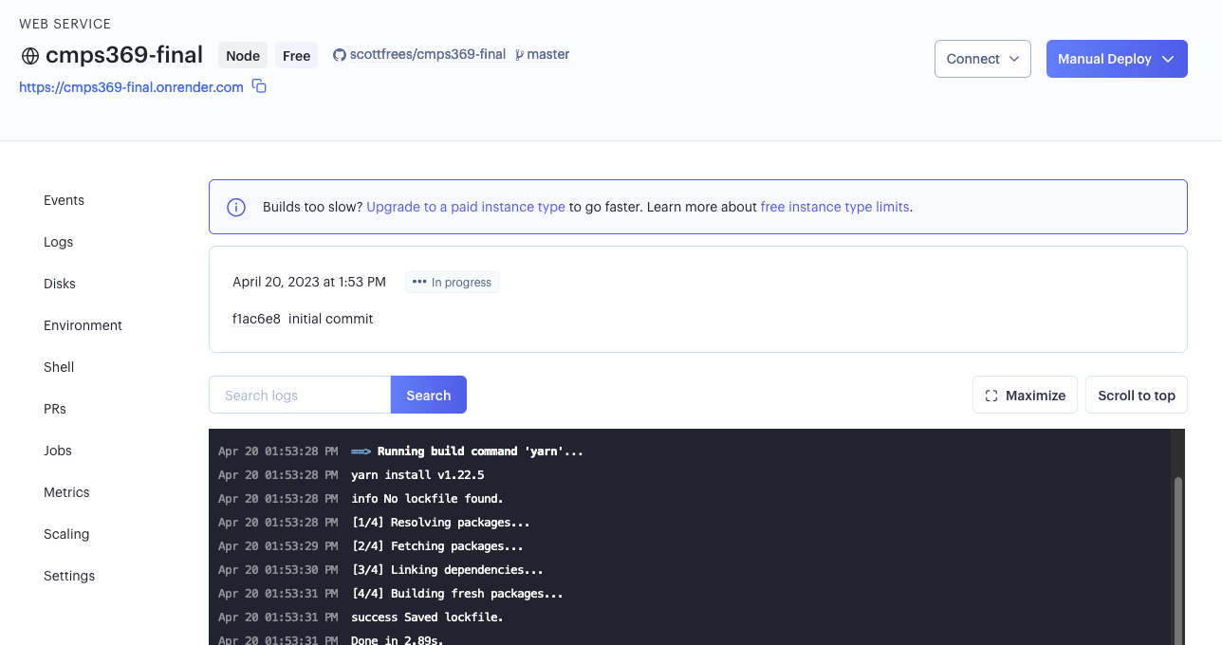
Task: Click the GitHub icon next to scottfrees/cmps369-final
Action: click(x=339, y=55)
